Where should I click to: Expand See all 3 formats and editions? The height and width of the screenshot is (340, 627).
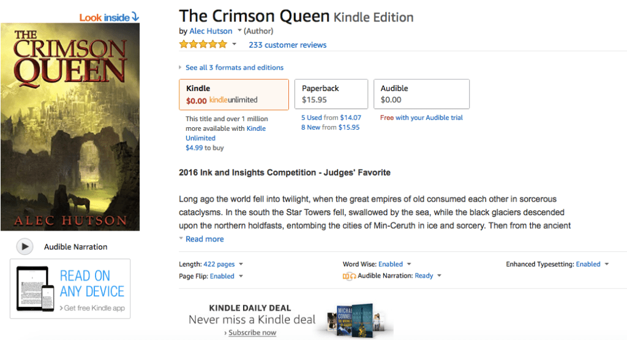tap(235, 67)
